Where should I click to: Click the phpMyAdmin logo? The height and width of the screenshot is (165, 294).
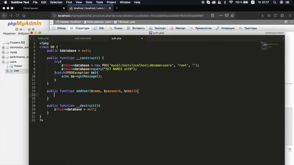24,23
